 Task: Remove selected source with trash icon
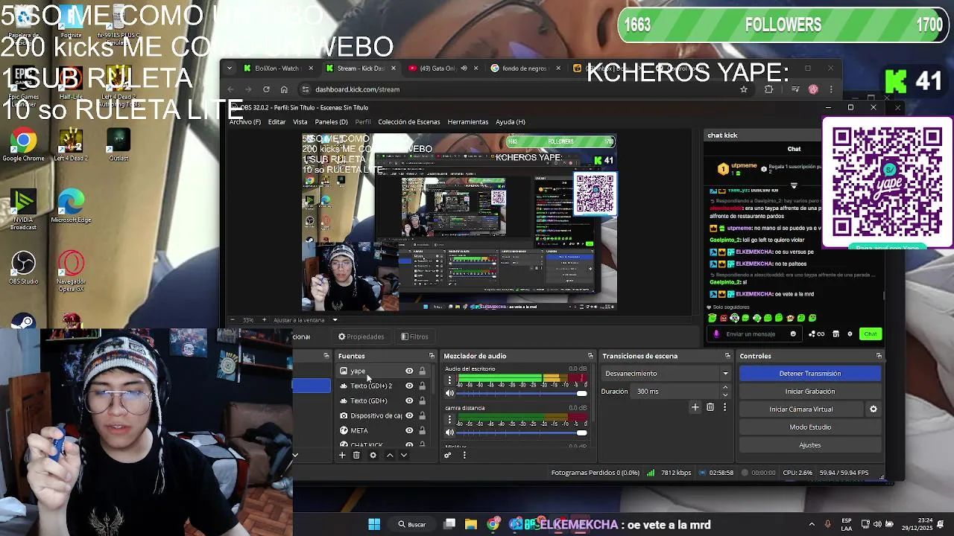point(356,455)
